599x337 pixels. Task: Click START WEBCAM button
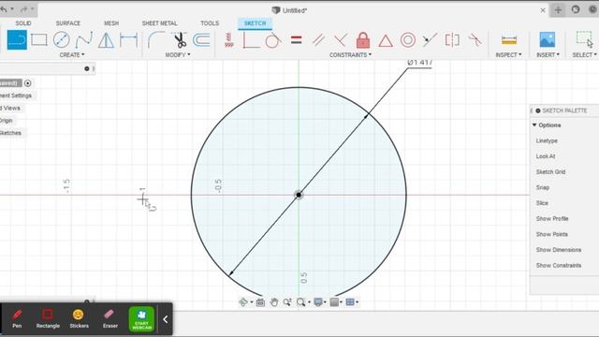coord(141,319)
